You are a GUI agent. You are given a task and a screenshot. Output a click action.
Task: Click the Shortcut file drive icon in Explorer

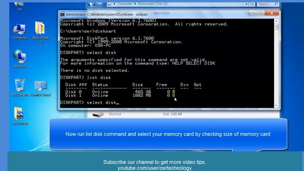click(98, 114)
